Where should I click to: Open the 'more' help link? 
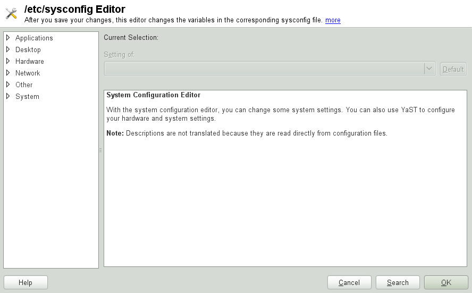click(x=333, y=20)
